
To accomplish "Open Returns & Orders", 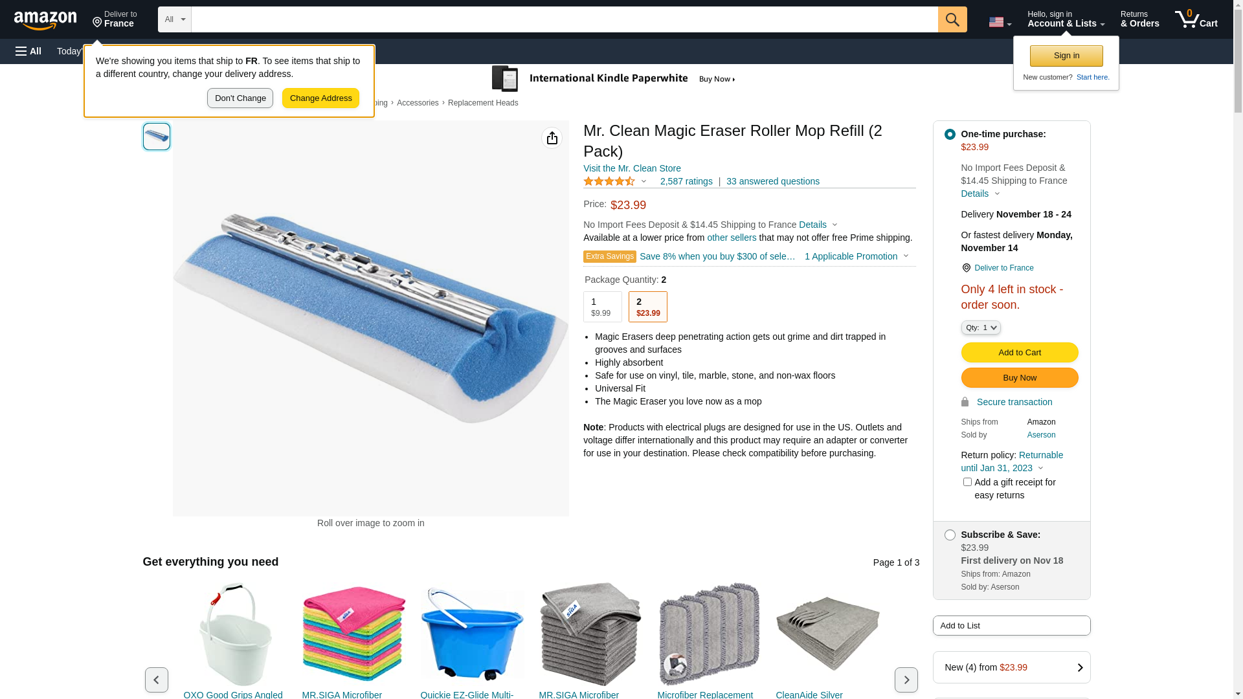I will point(1139,19).
